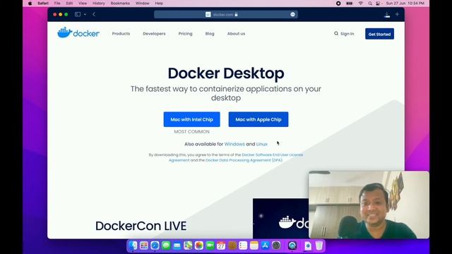
Task: Go to the Pricing page
Action: 185,34
